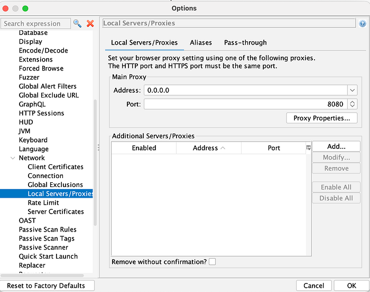Open Server Certificates under Network
The height and width of the screenshot is (292, 370).
pos(55,211)
